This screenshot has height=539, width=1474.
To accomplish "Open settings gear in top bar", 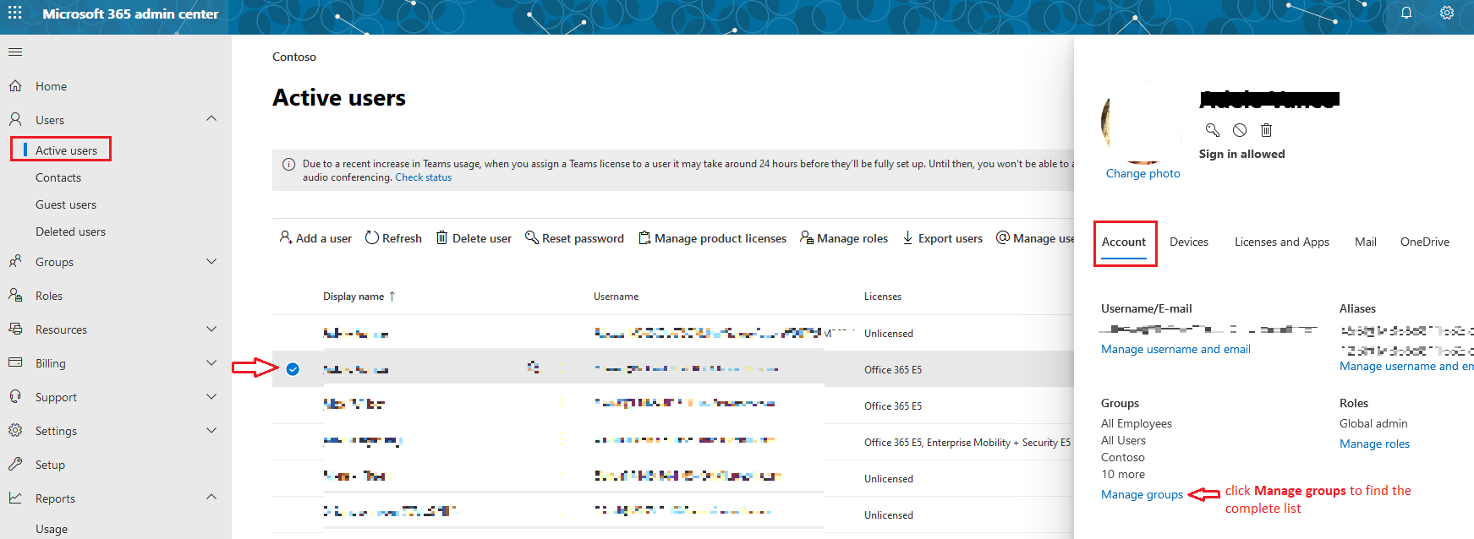I will point(1447,13).
